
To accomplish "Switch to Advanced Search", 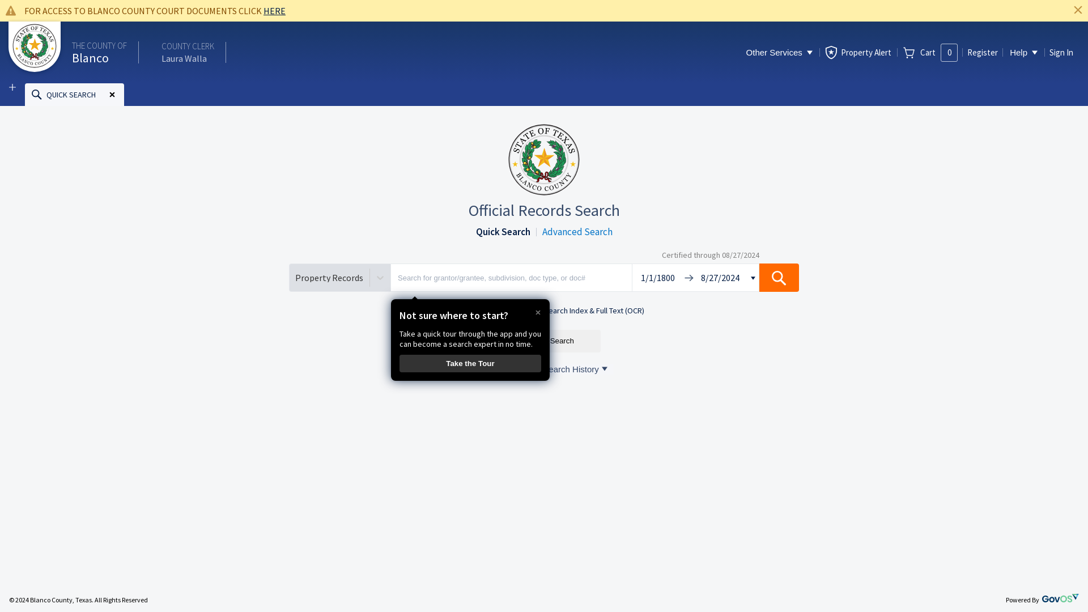I will 577,232.
